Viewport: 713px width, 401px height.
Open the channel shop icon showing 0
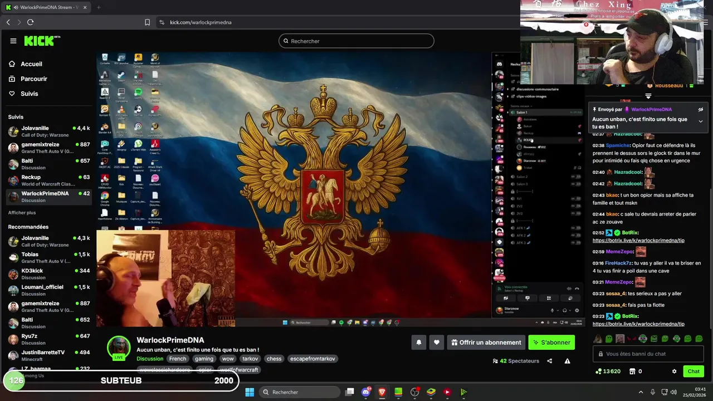(636, 371)
